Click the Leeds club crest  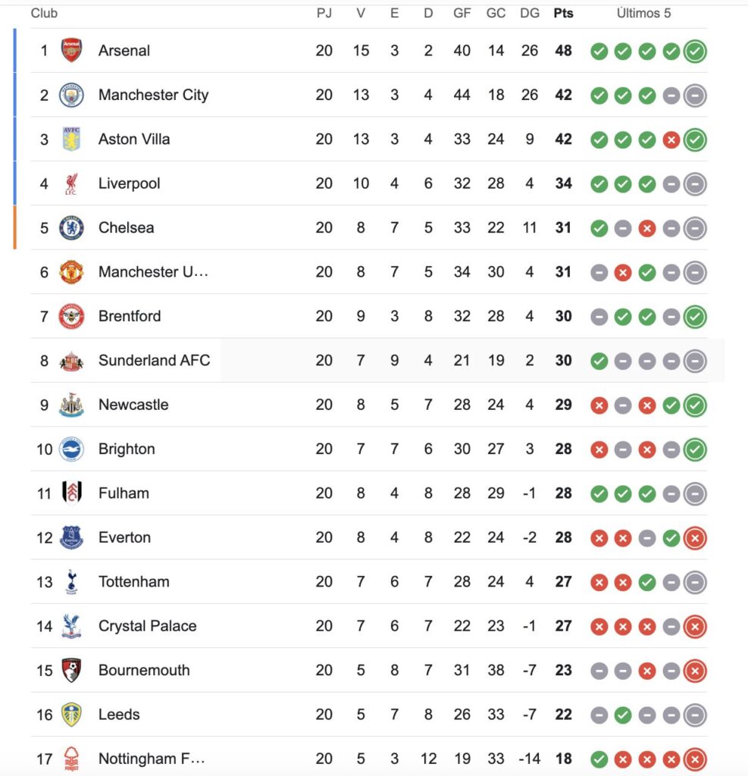[x=71, y=715]
